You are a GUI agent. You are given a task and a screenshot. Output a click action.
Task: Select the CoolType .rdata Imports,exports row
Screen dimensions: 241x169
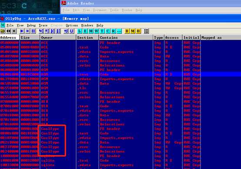[x=120, y=138]
